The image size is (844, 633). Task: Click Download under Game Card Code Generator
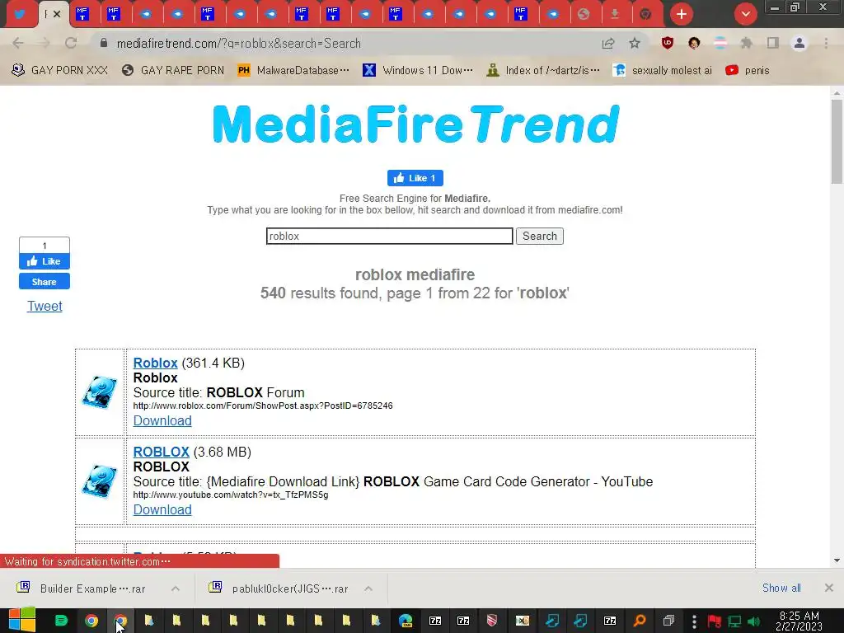point(162,509)
